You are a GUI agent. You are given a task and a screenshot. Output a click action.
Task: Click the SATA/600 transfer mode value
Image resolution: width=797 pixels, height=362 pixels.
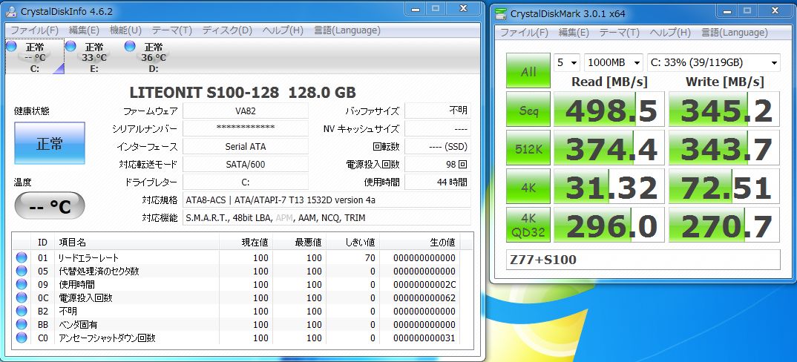[x=246, y=164]
